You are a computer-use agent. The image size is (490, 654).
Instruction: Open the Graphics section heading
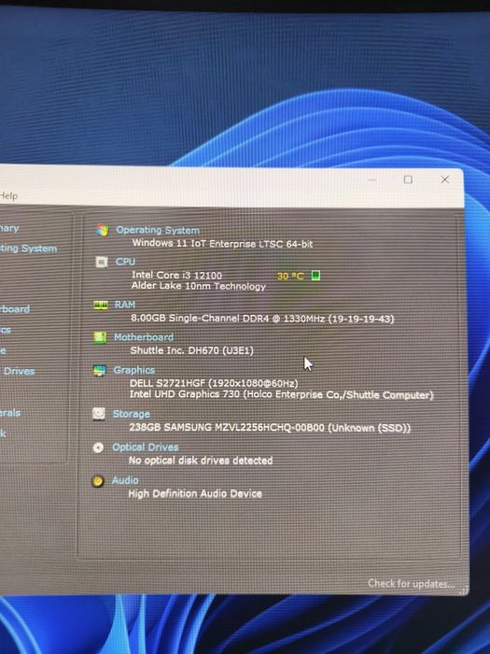[133, 370]
